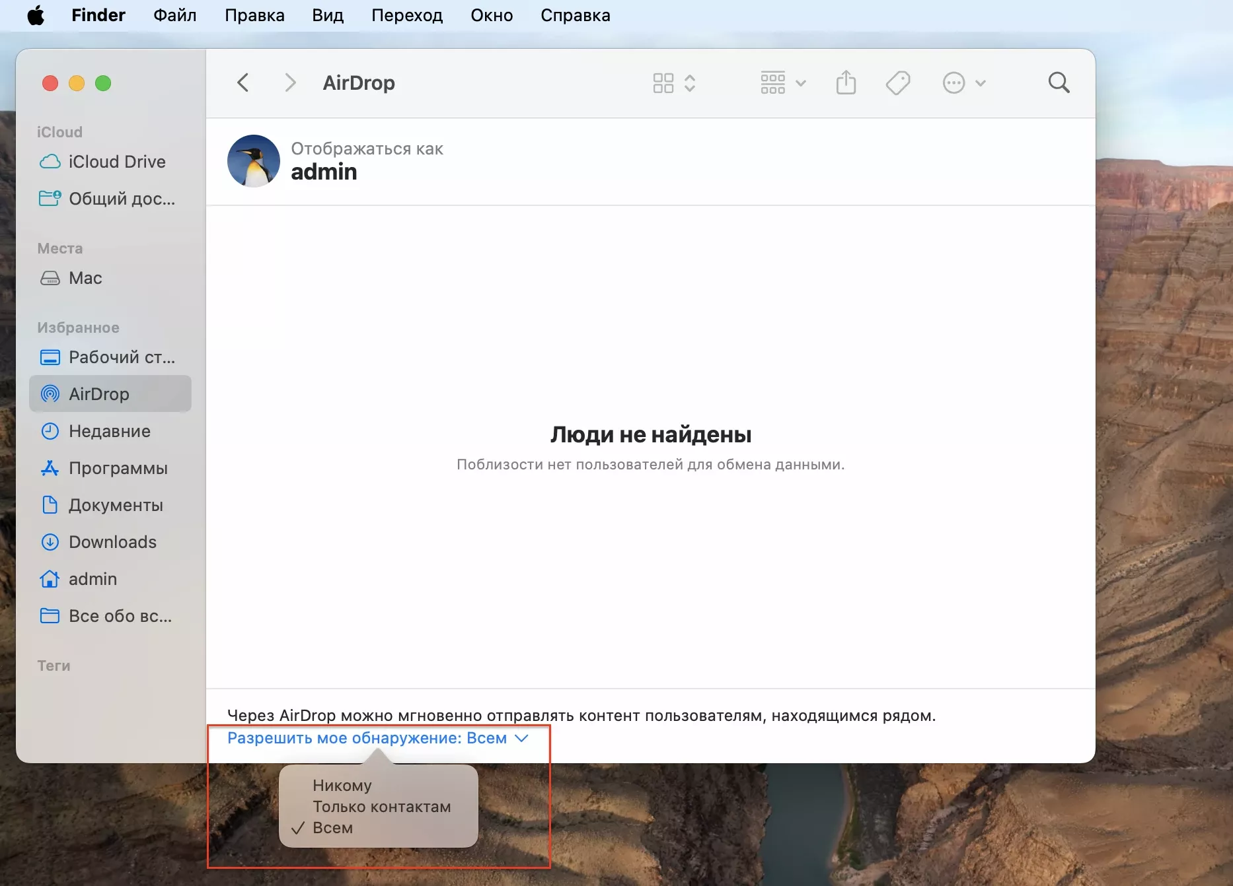
Task: Click the AirDrop radar icon
Action: point(50,394)
